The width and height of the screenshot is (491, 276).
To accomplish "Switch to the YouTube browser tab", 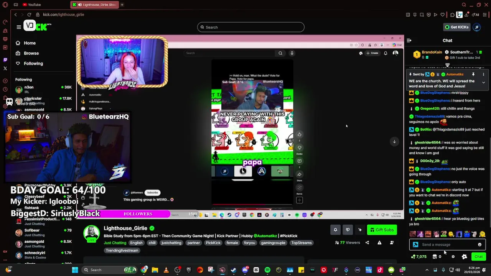I will [x=32, y=5].
